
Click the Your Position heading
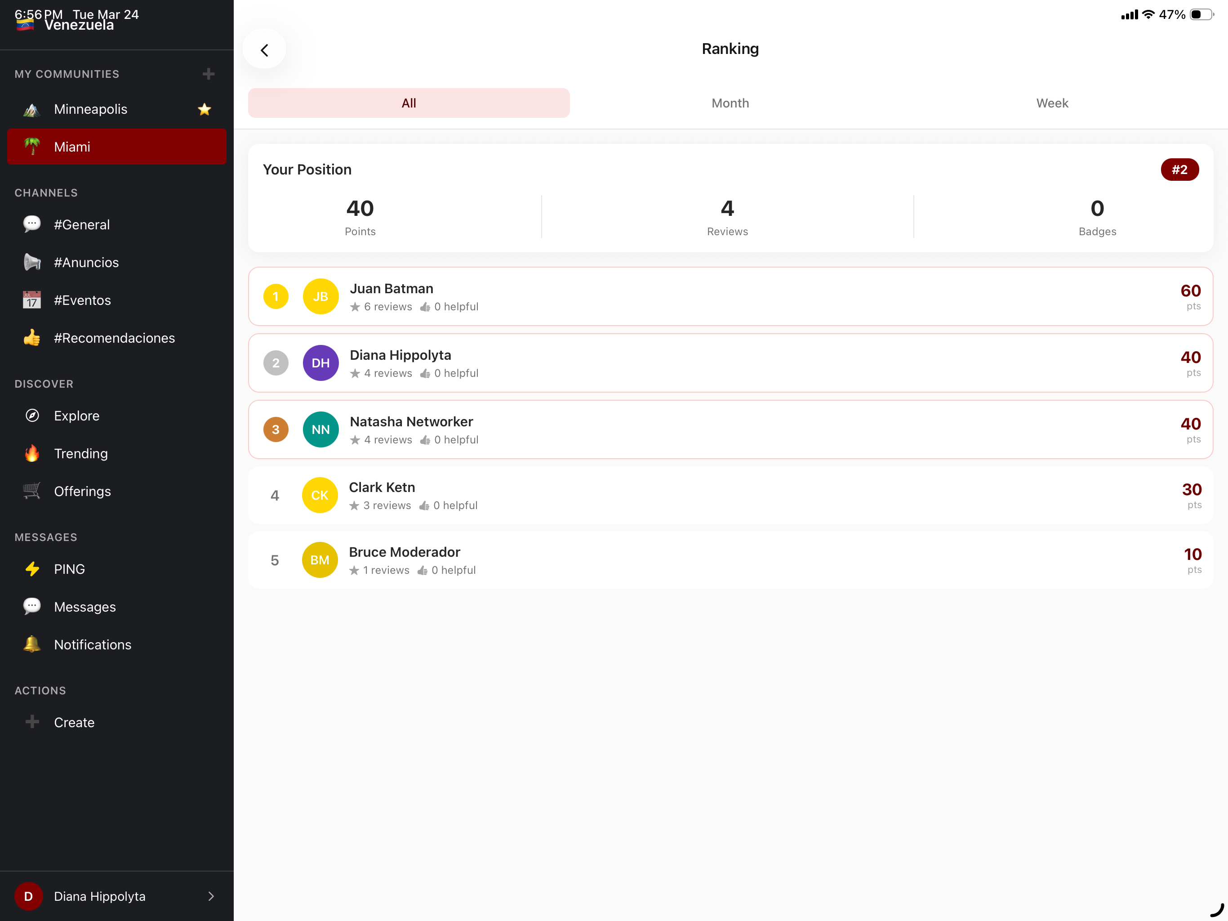coord(307,170)
